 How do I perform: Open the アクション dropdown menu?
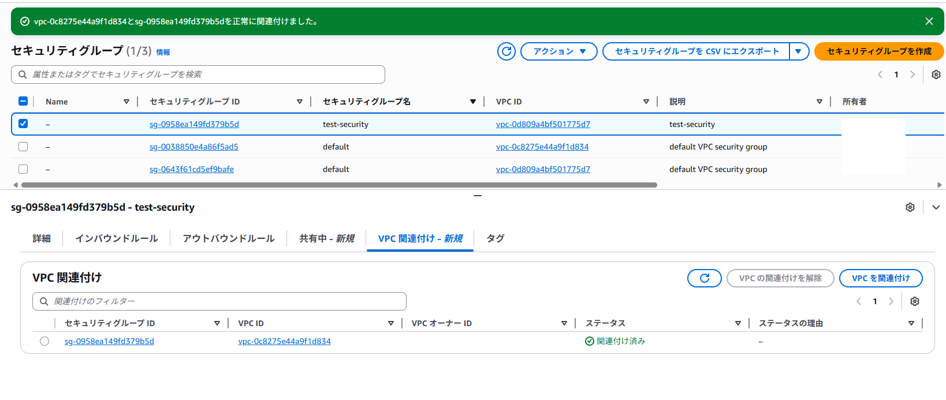click(558, 51)
